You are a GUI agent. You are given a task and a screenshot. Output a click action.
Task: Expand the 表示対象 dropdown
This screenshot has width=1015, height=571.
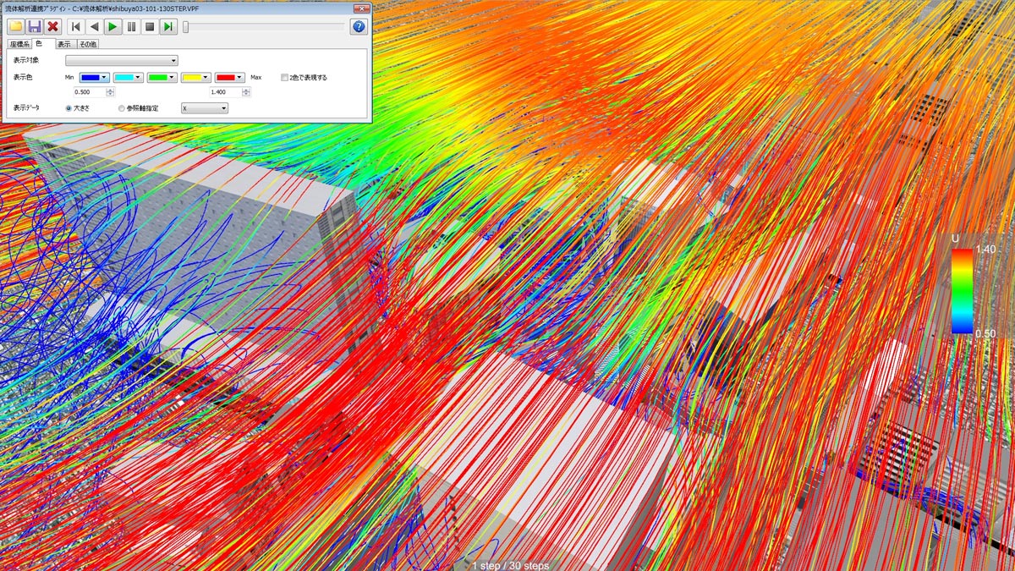point(122,60)
